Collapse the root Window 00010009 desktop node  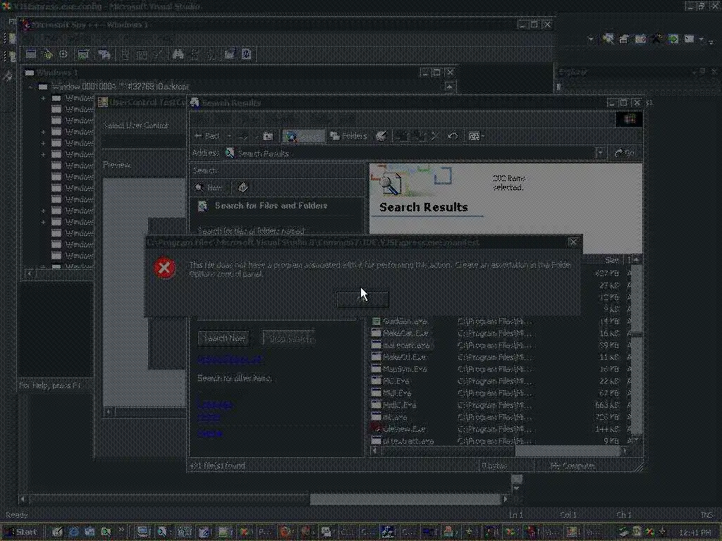click(31, 87)
